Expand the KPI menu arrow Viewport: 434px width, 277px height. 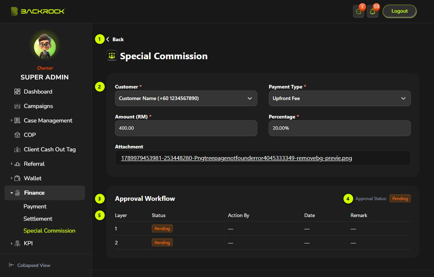tap(12, 243)
